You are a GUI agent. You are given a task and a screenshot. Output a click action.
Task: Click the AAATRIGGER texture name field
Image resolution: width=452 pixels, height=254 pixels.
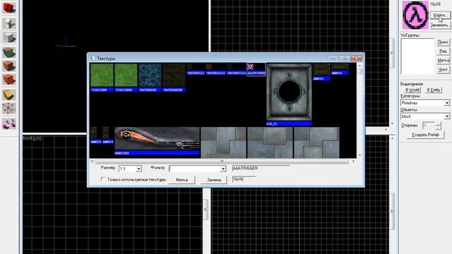click(x=261, y=169)
